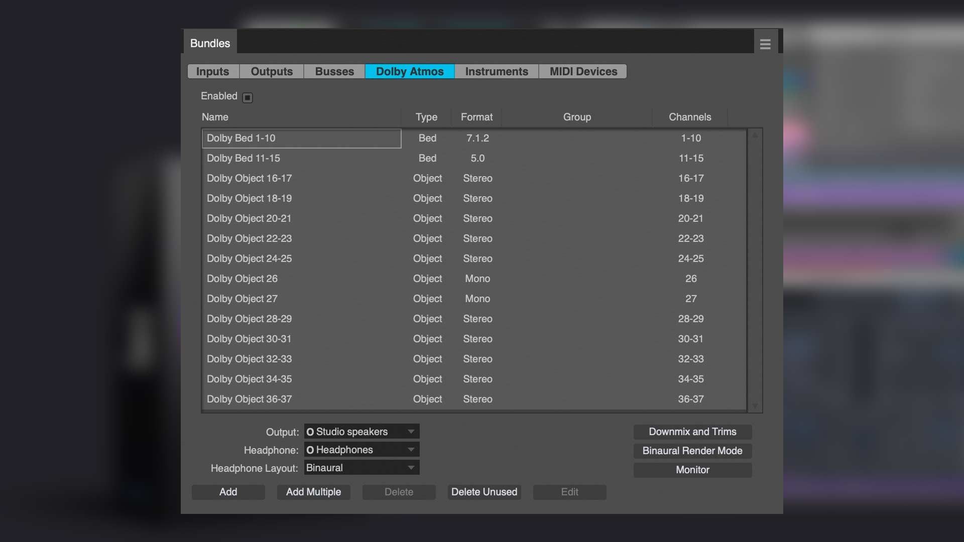The width and height of the screenshot is (964, 542).
Task: Click the Add button
Action: (228, 492)
